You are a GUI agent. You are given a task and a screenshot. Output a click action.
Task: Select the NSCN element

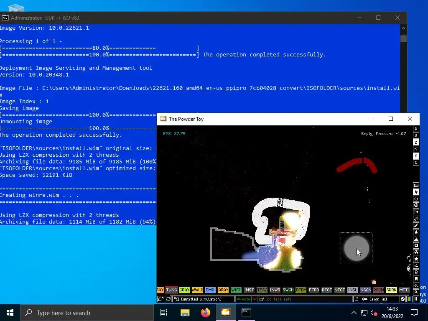(365, 290)
